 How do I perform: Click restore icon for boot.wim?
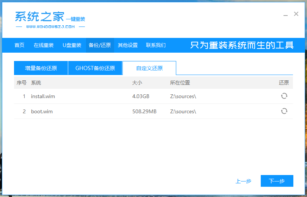click(x=284, y=111)
